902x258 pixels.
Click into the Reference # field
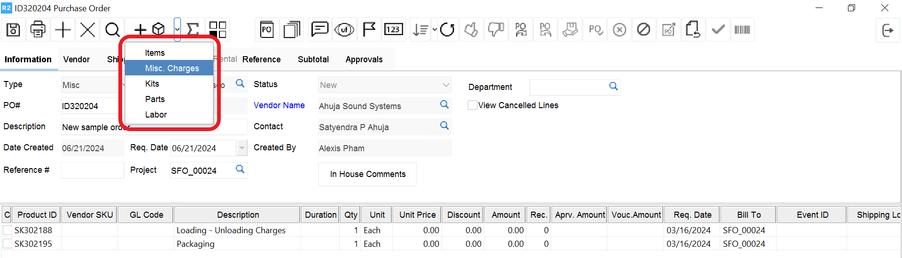(x=92, y=170)
